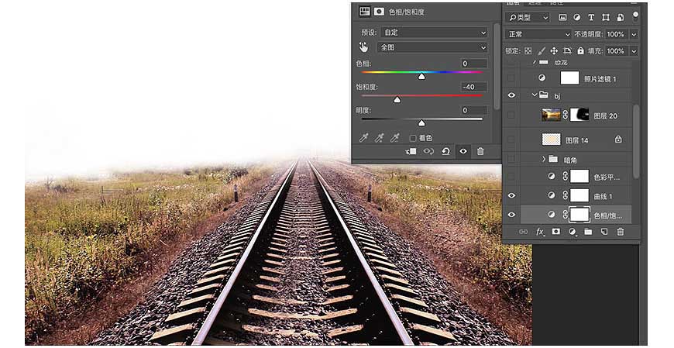Image resolution: width=674 pixels, height=348 pixels.
Task: Add layer mask from Layers panel bottom
Action: (x=556, y=232)
